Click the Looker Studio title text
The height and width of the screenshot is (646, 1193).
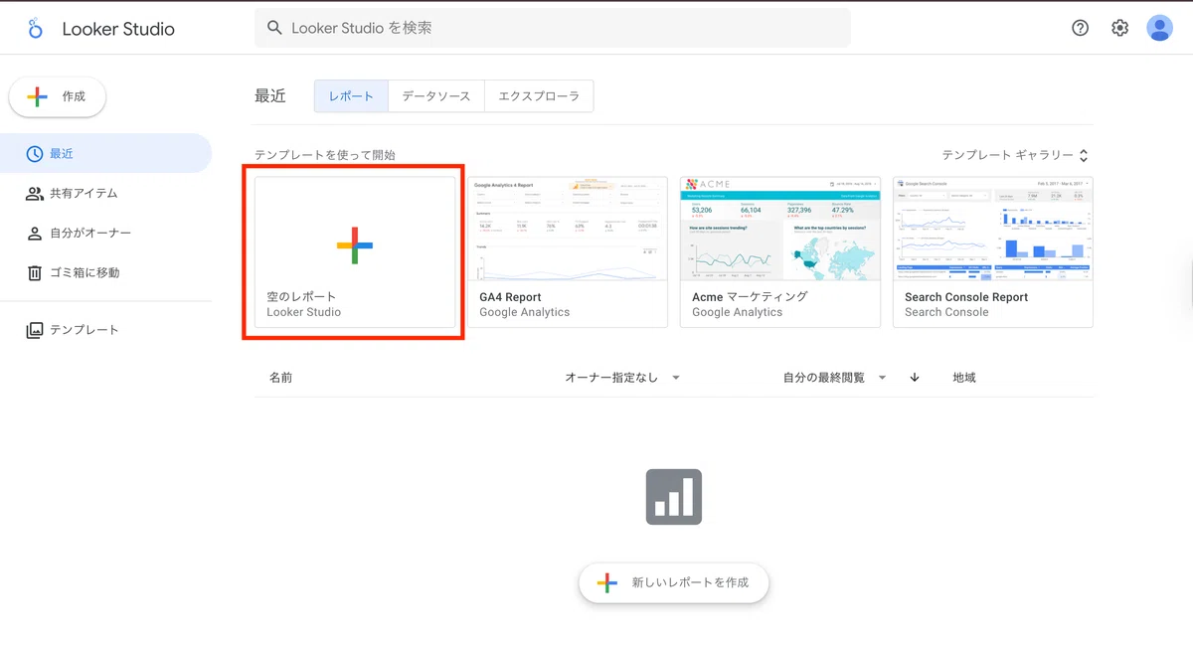118,29
